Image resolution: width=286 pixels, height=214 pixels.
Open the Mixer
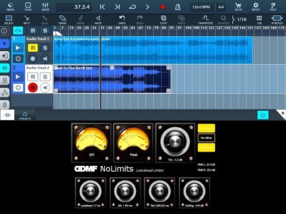pos(45,7)
